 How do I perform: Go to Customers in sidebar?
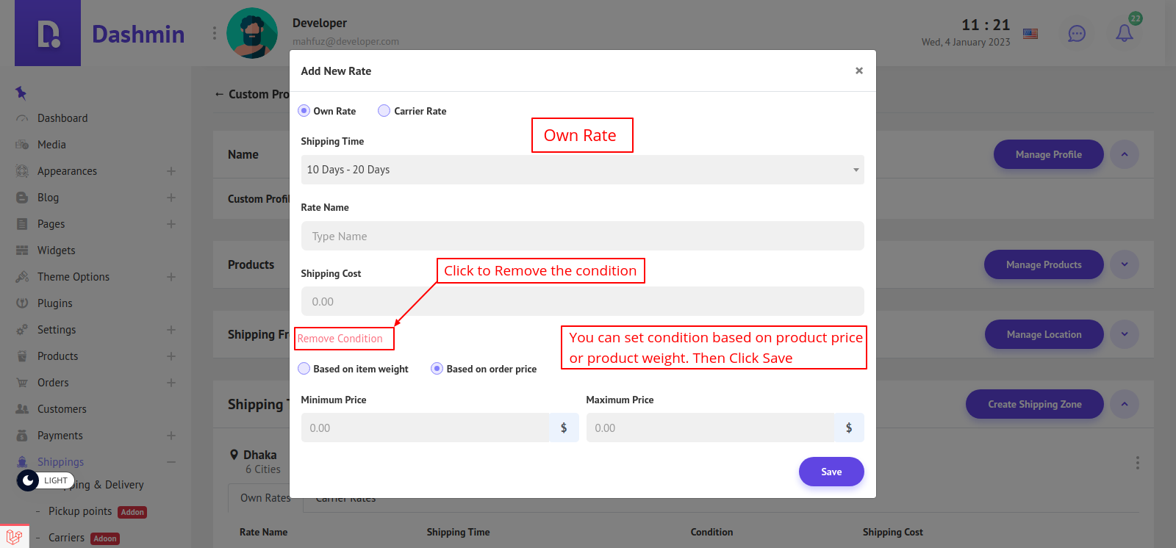point(62,409)
